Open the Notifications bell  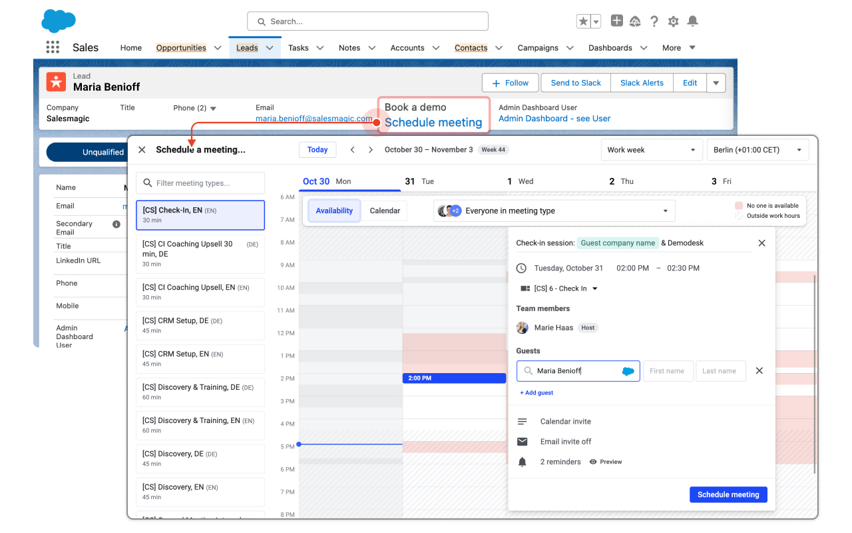[x=693, y=21]
